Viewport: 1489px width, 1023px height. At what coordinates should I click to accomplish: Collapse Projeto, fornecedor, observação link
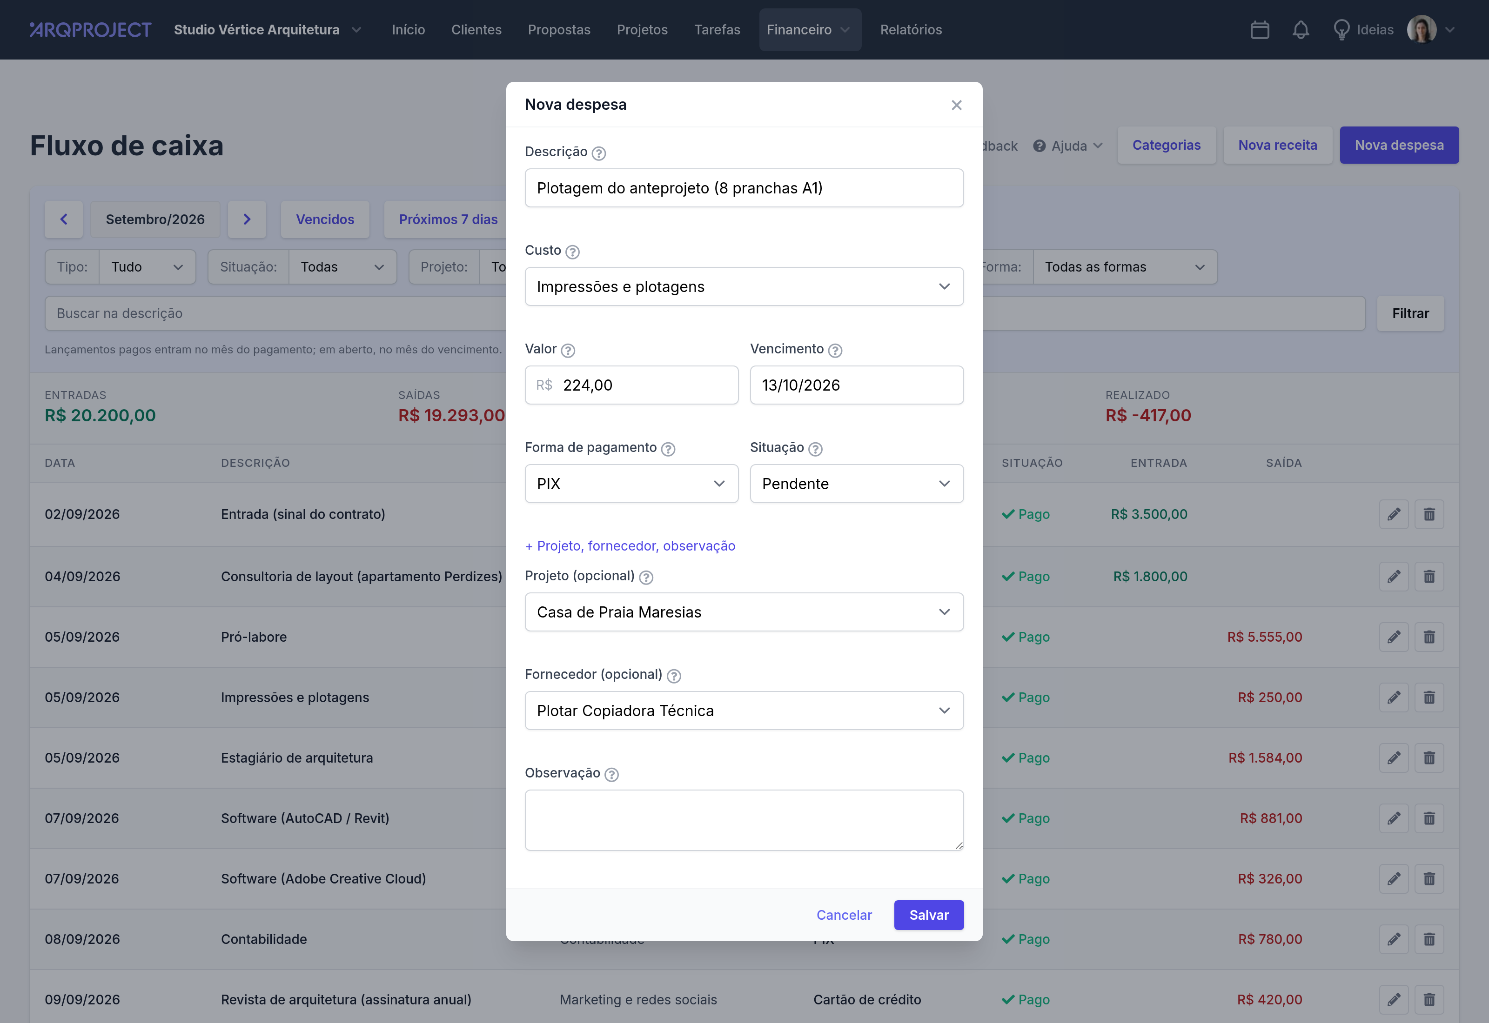(x=630, y=546)
